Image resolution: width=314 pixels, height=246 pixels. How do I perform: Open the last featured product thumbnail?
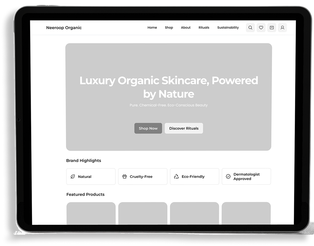pyautogui.click(x=246, y=213)
